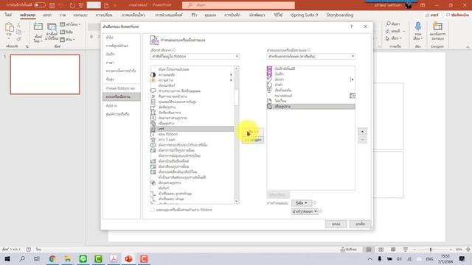Select the Brightness sun icon command
This screenshot has height=265, width=472.
click(153, 80)
